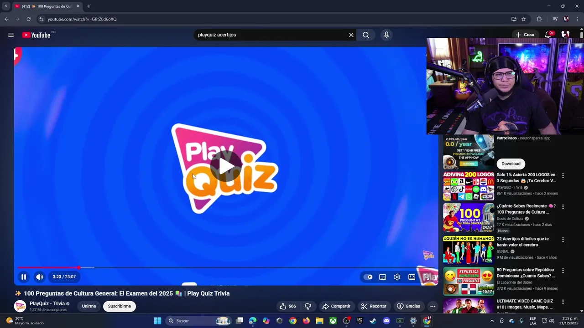Show hidden system tray icons chevron
Image resolution: width=584 pixels, height=328 pixels.
[x=492, y=321]
